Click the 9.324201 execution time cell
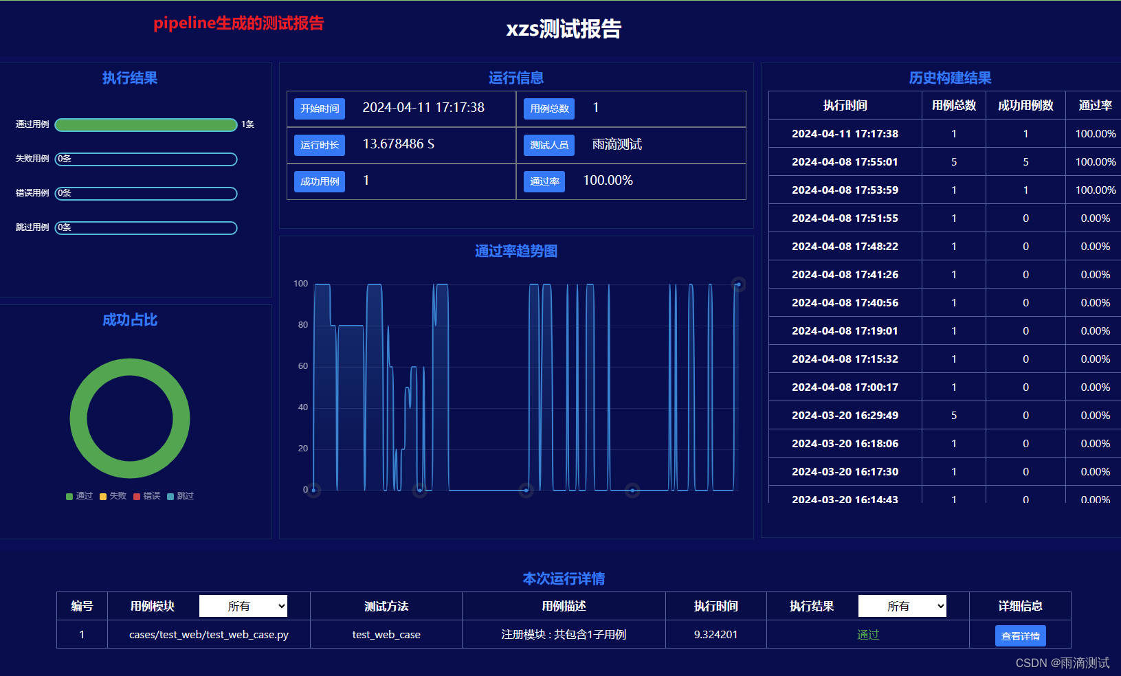1121x676 pixels. [716, 635]
